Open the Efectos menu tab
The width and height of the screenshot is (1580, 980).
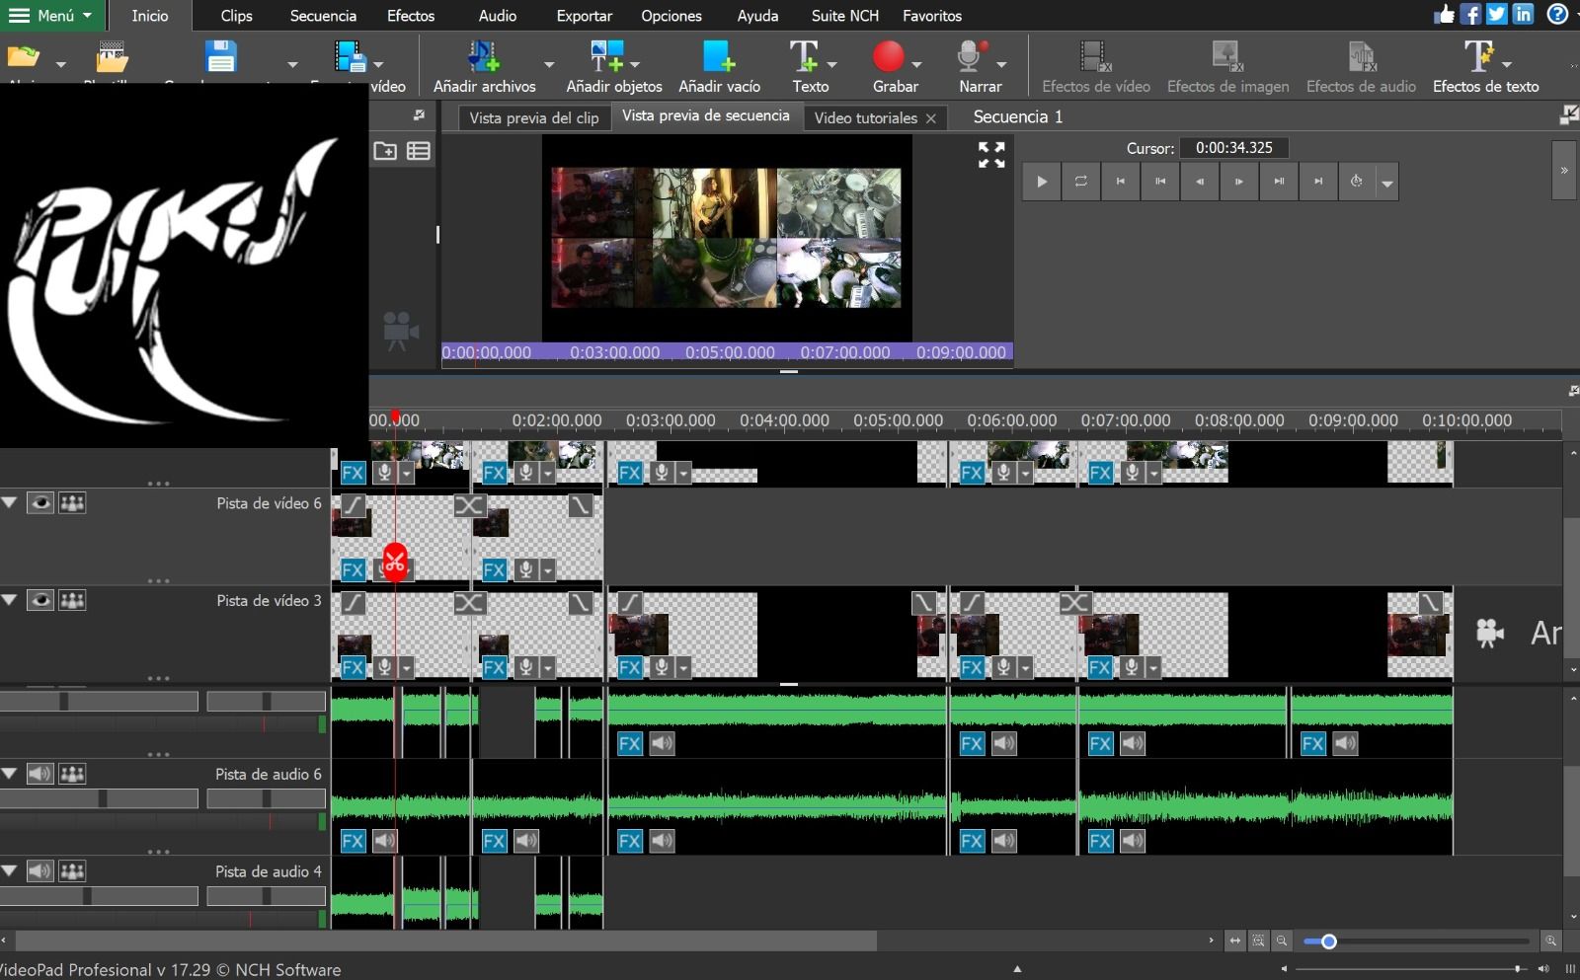coord(411,16)
